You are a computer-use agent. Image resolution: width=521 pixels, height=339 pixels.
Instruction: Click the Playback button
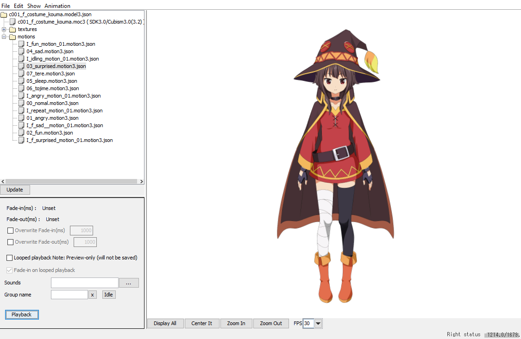click(x=22, y=314)
